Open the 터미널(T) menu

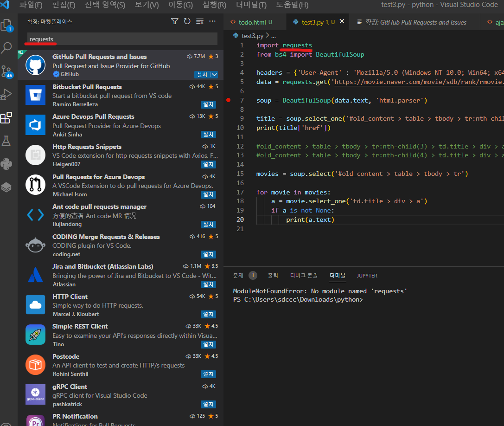[x=251, y=5]
